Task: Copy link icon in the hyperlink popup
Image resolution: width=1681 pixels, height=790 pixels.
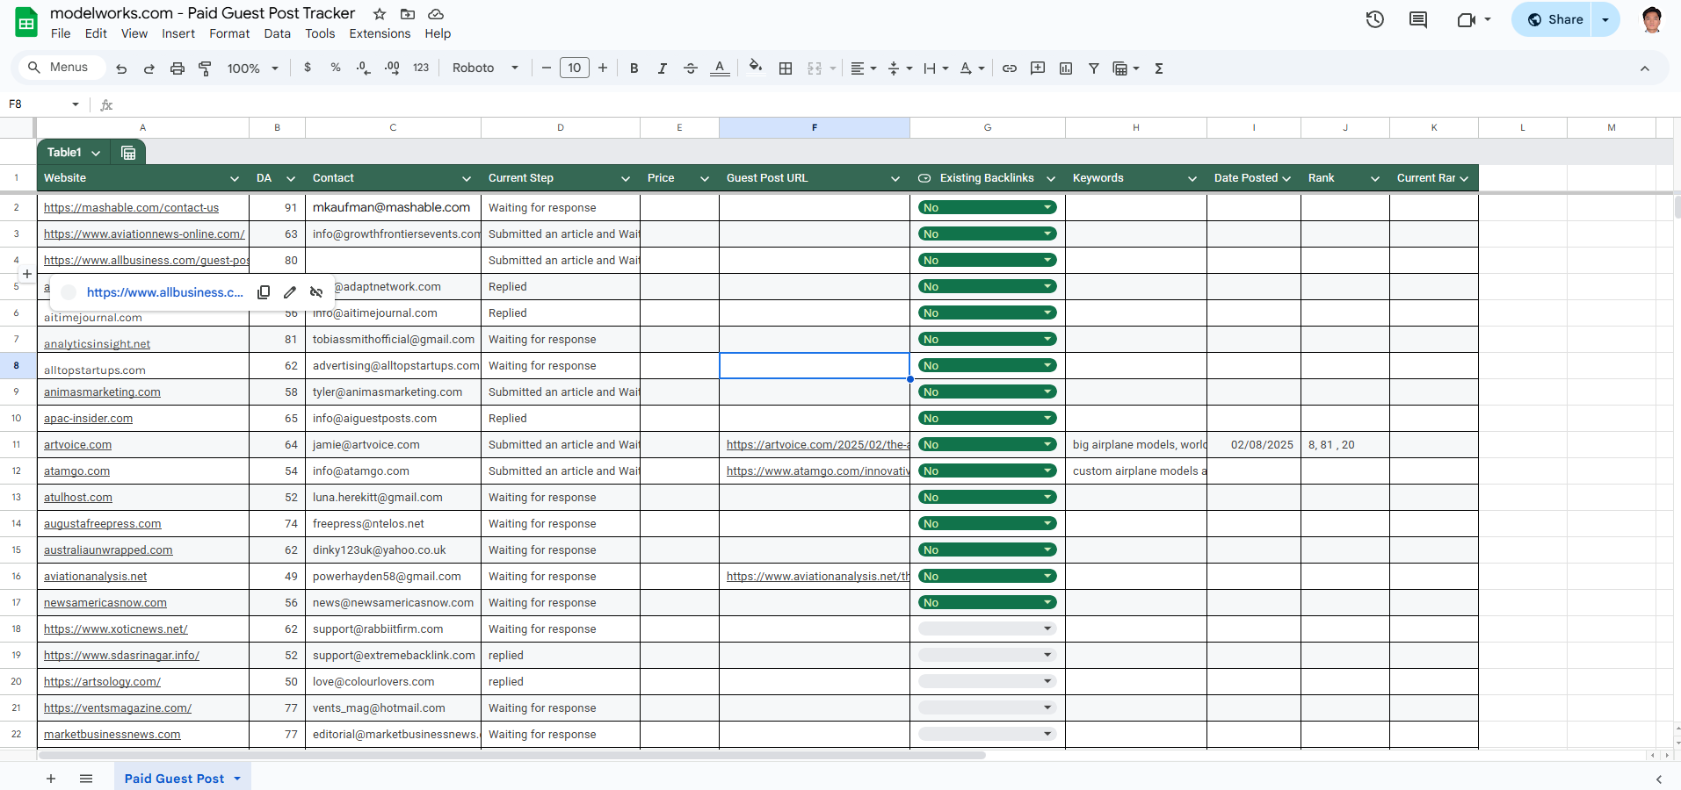Action: point(264,292)
